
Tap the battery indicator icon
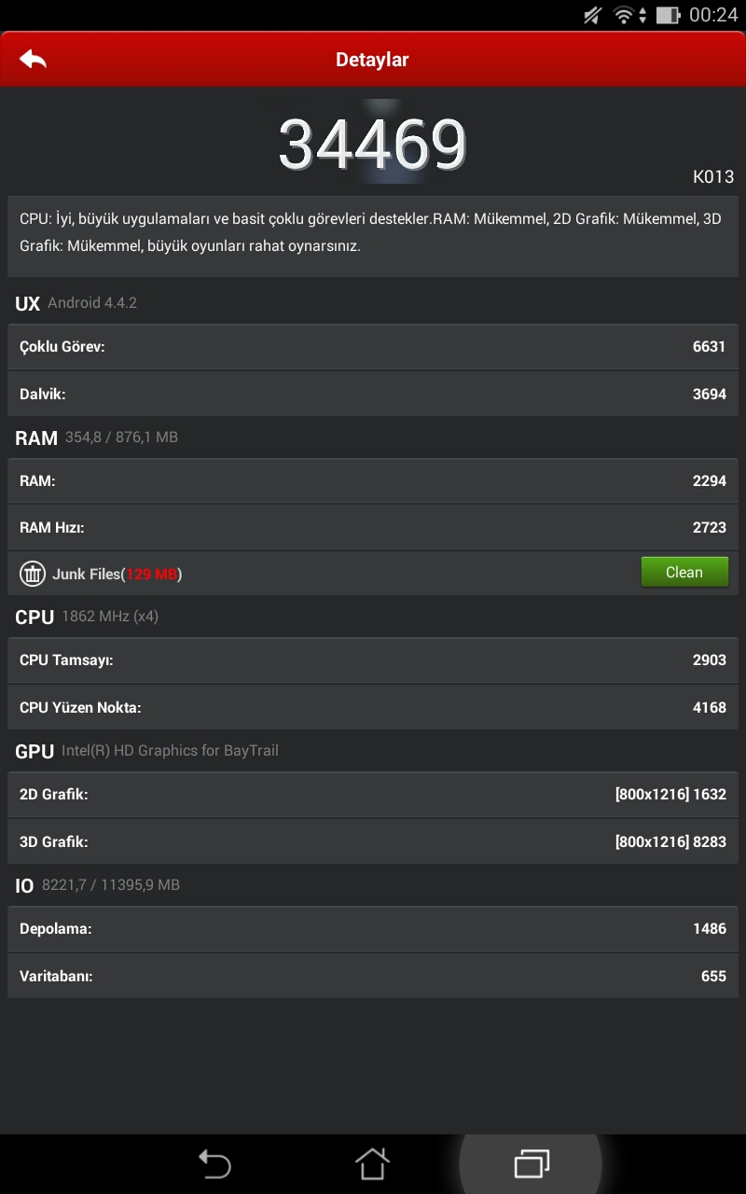[668, 15]
